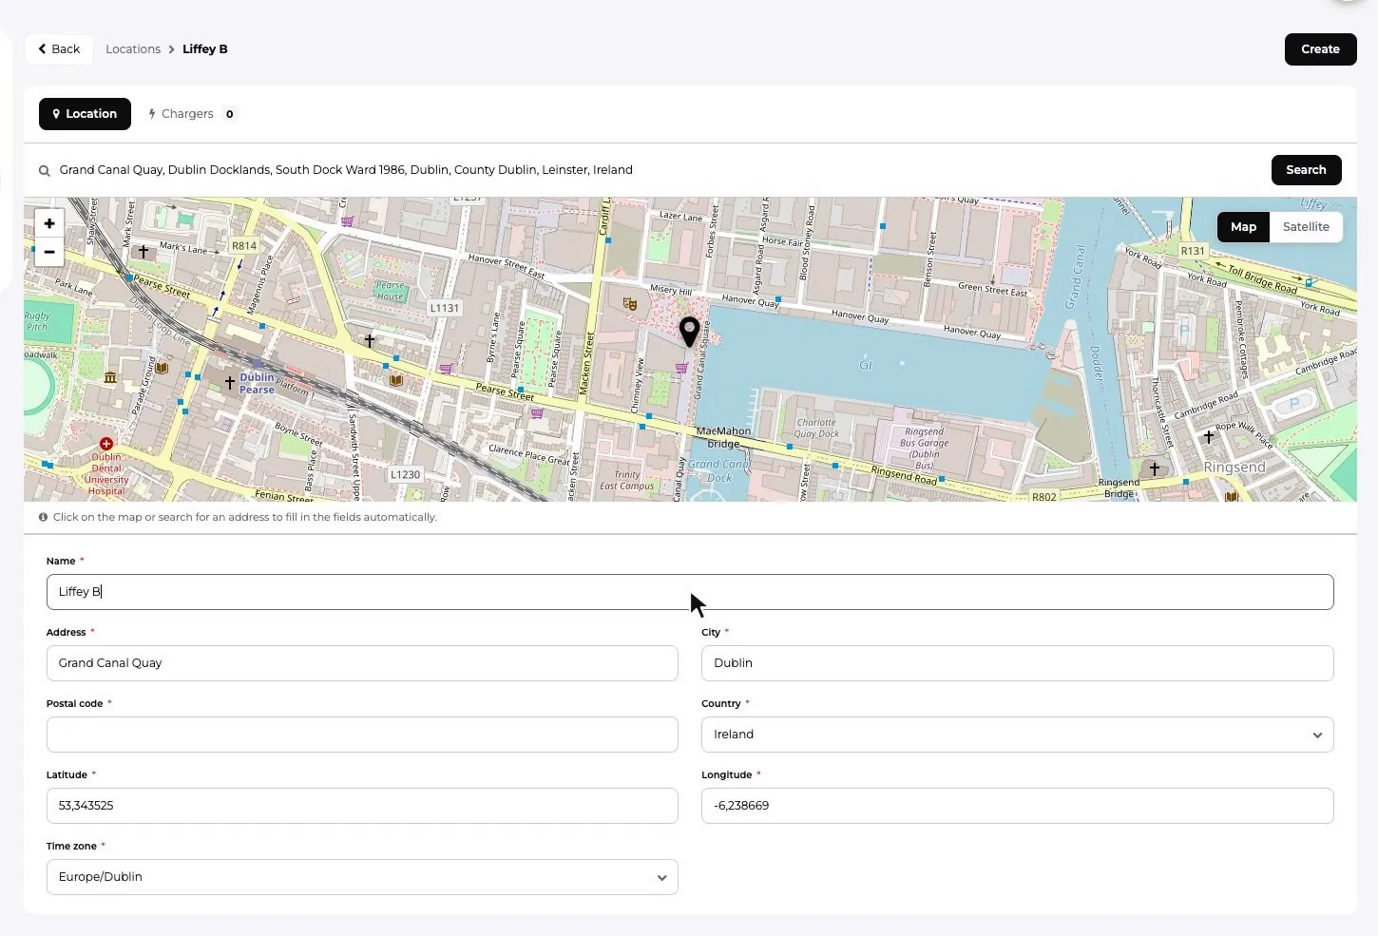
Task: Zoom in the map with plus button
Action: coord(49,223)
